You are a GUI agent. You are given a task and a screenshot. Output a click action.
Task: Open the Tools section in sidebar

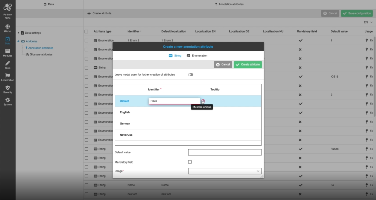[x=8, y=65]
